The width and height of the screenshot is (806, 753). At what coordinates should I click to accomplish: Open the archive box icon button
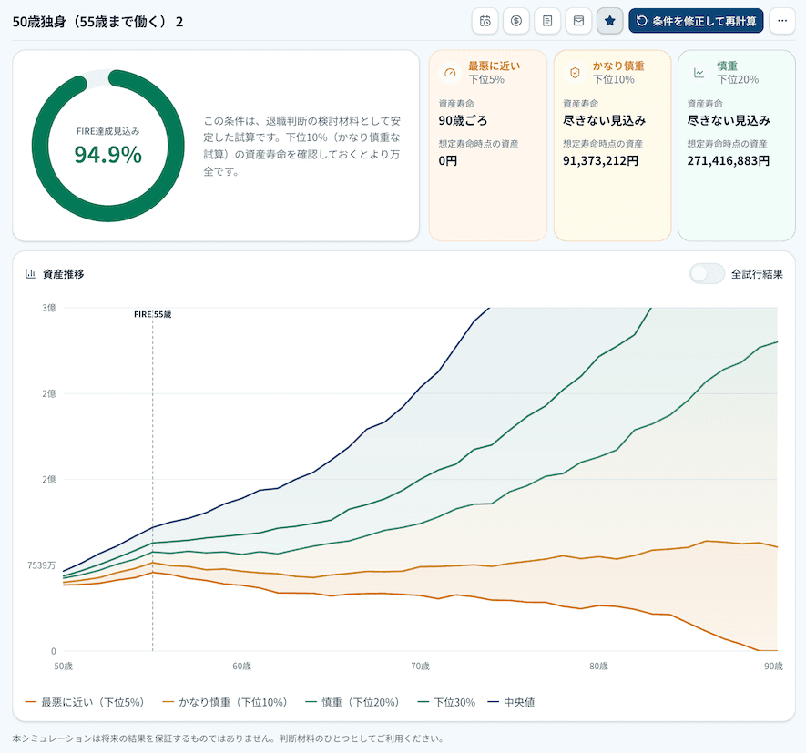coord(579,21)
